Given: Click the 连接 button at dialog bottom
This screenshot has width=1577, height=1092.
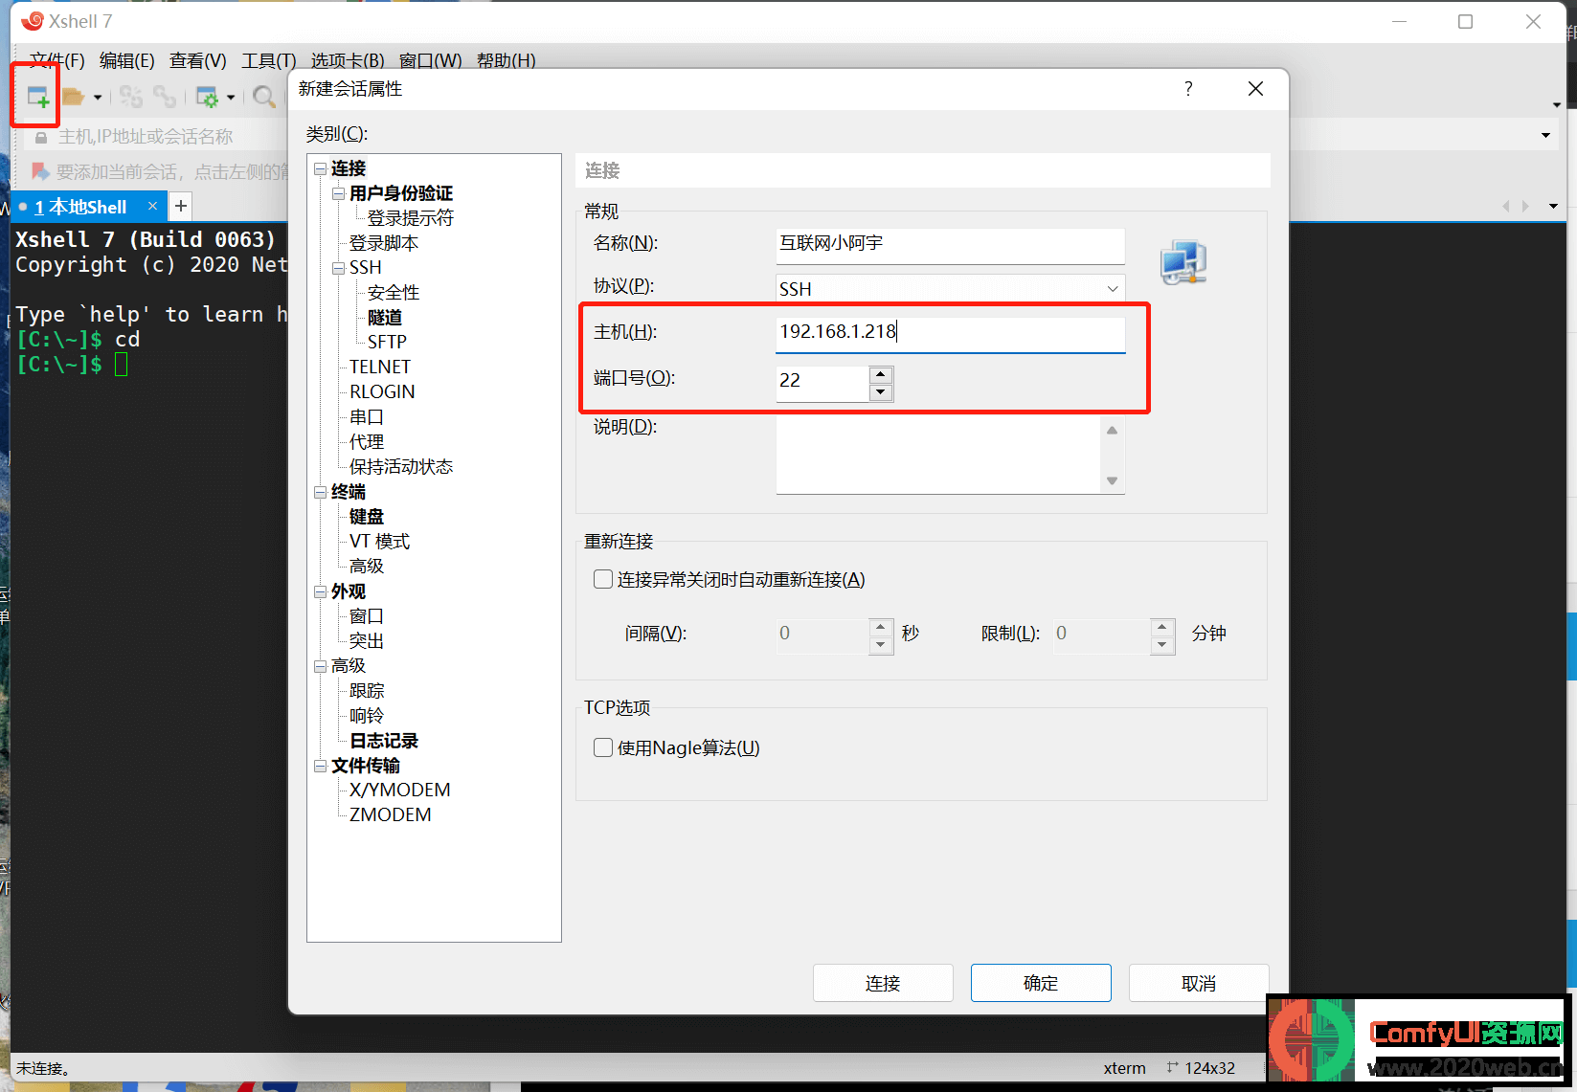Looking at the screenshot, I should point(883,983).
